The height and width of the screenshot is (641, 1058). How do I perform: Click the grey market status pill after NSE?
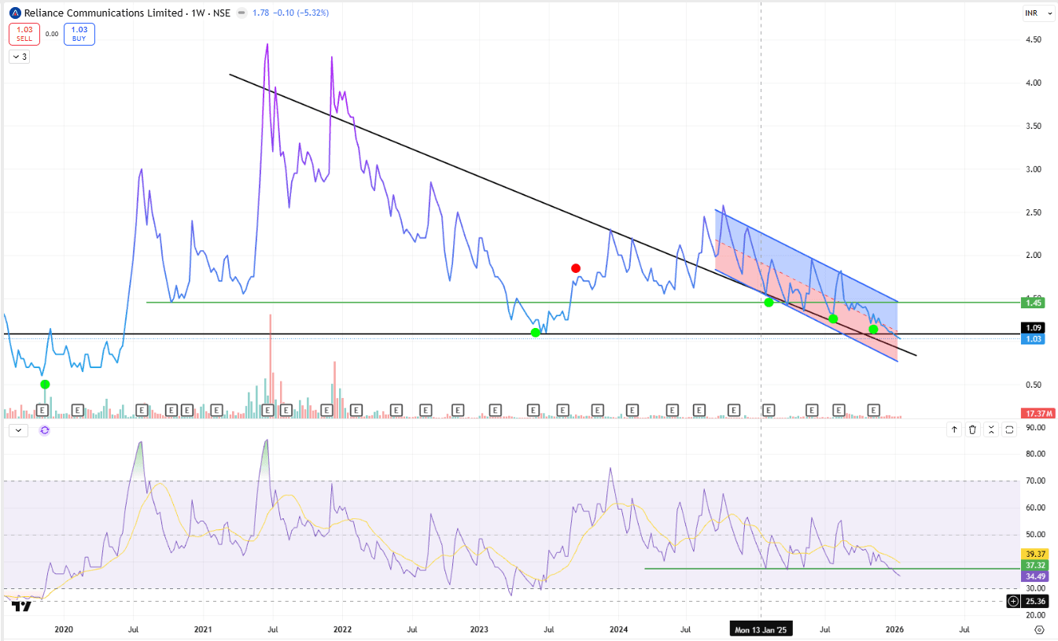pyautogui.click(x=241, y=13)
